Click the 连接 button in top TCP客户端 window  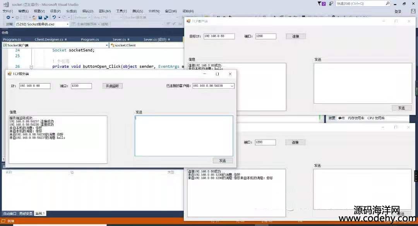pyautogui.click(x=295, y=36)
